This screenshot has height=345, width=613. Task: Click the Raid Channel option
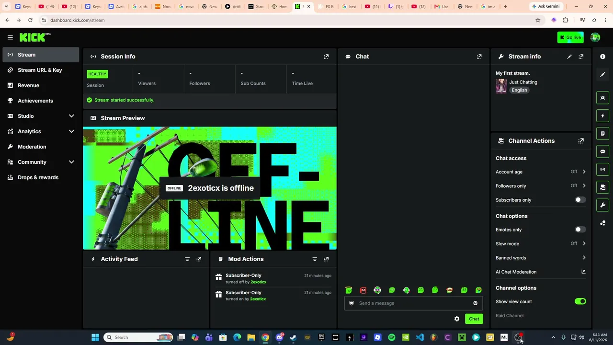[x=510, y=316]
